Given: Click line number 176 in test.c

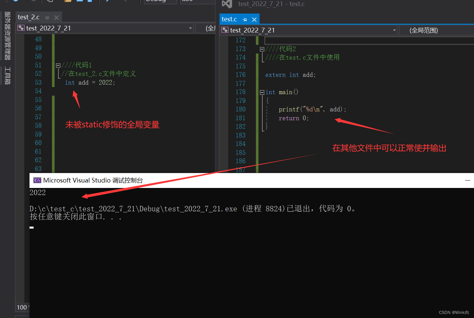Looking at the screenshot, I should pyautogui.click(x=241, y=75).
